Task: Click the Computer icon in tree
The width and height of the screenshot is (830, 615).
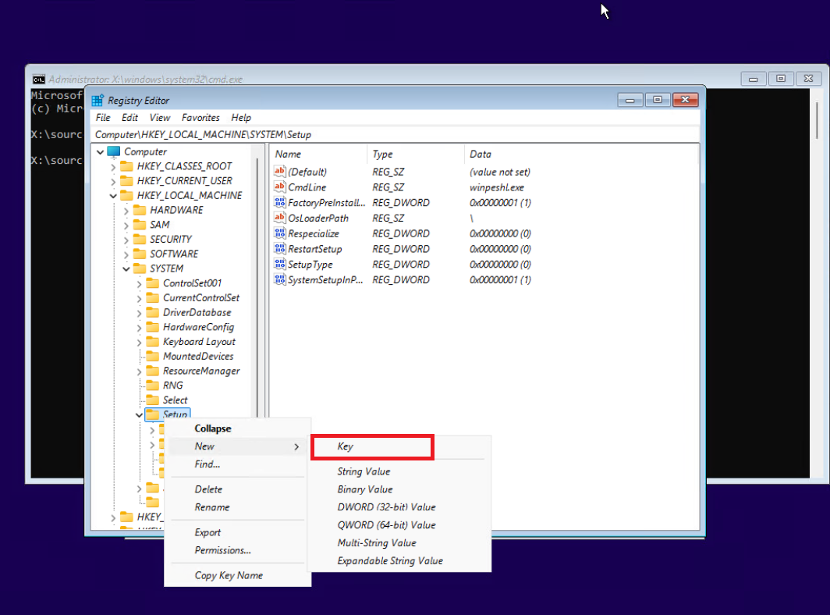Action: [x=114, y=151]
